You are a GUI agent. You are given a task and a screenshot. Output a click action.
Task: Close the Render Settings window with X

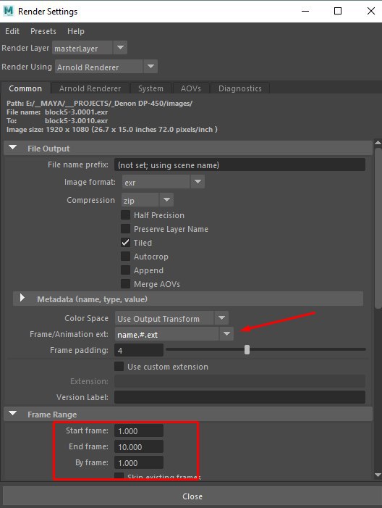click(x=371, y=11)
